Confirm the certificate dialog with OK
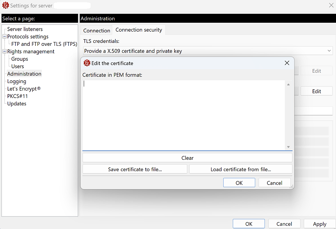 tap(239, 183)
